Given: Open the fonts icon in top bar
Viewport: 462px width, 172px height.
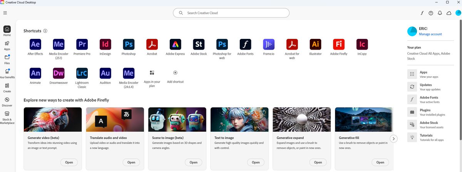Looking at the screenshot, I should [422, 13].
